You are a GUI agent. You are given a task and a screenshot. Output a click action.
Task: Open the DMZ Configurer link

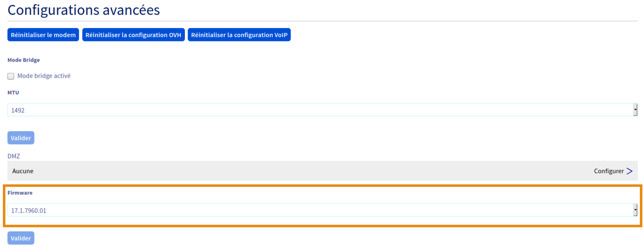pos(609,171)
